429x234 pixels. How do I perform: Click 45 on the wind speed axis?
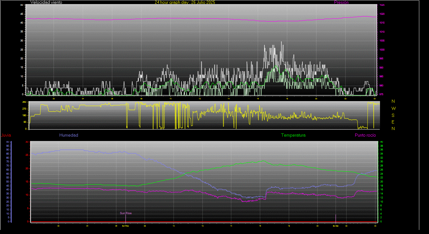coord(22,14)
